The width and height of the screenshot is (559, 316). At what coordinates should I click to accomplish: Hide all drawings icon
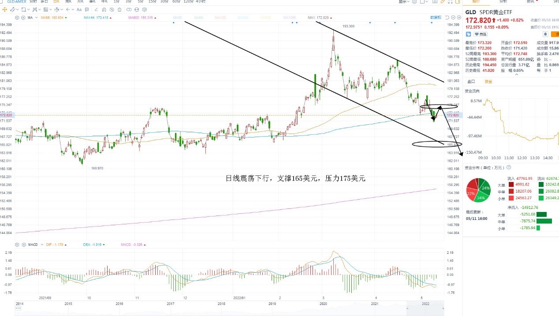[x=112, y=10]
